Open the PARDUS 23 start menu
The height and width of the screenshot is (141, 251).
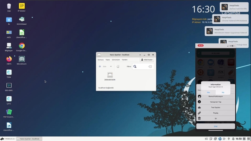click(7, 139)
